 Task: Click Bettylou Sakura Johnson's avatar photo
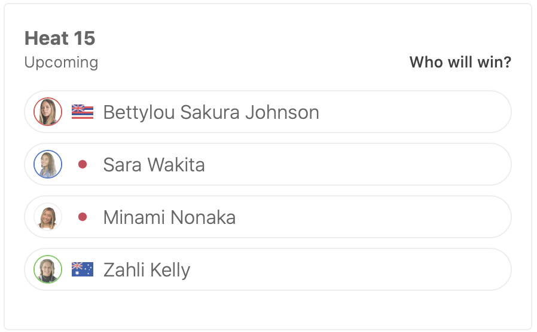[48, 112]
